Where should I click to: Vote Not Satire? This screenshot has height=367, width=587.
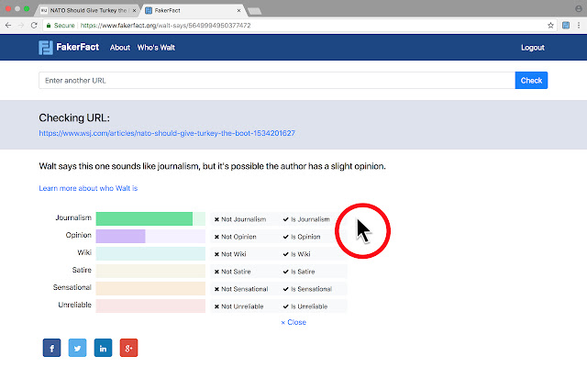click(232, 272)
